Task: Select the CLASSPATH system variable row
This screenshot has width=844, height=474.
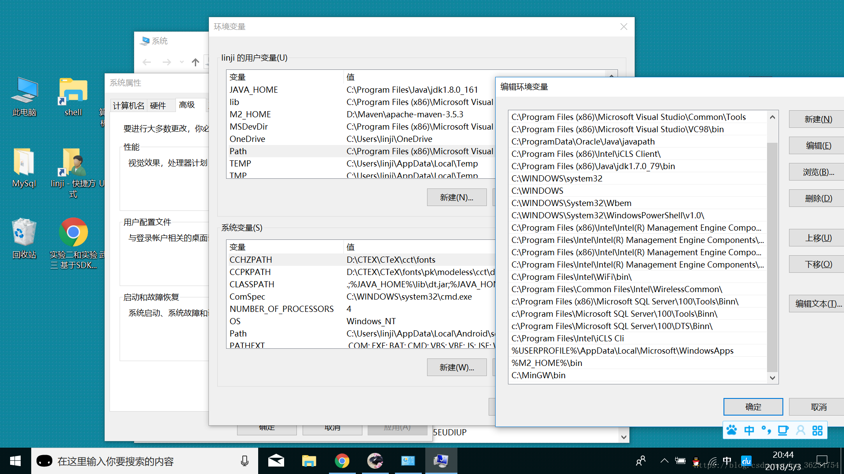Action: pyautogui.click(x=361, y=284)
